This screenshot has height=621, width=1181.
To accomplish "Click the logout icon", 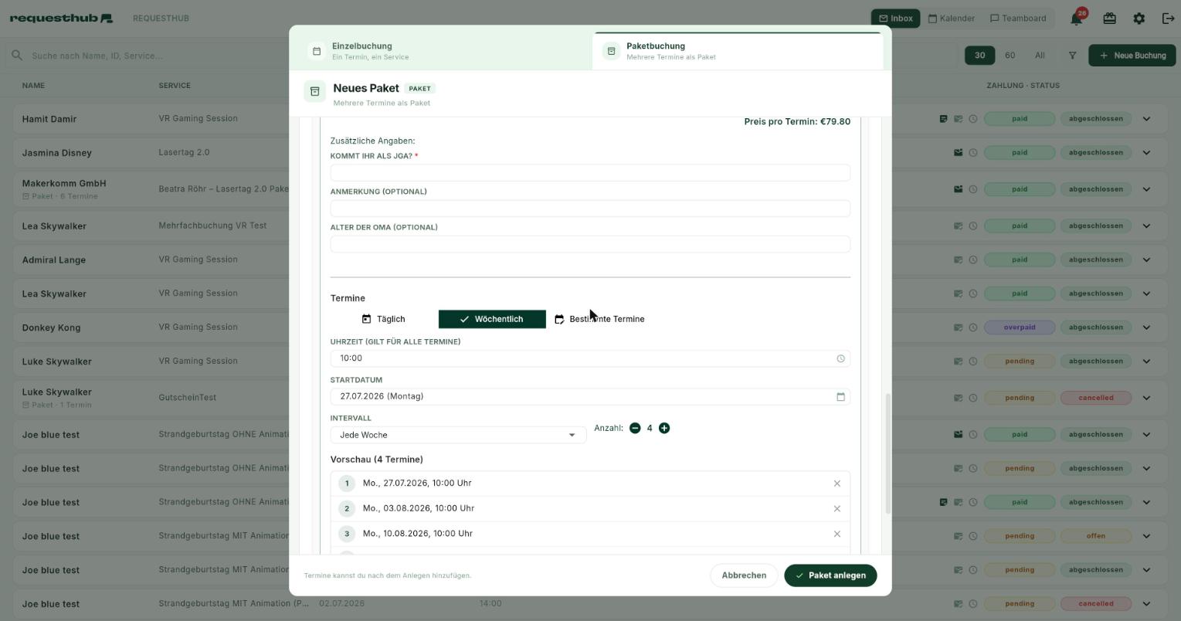I will pos(1168,18).
